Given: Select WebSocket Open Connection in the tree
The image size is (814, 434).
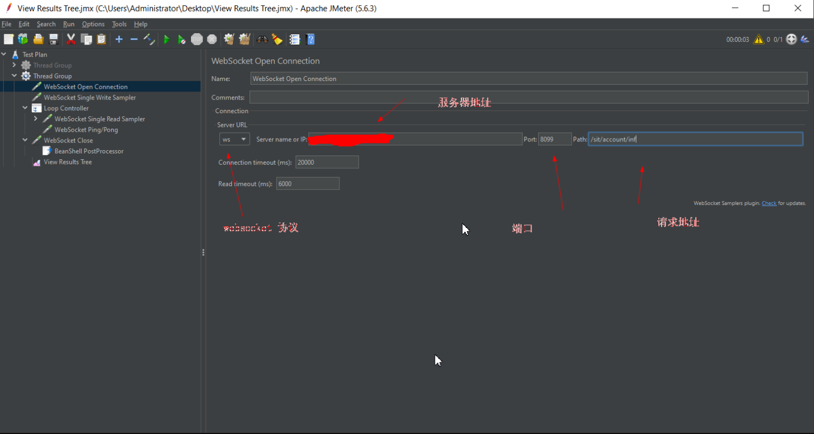Looking at the screenshot, I should (x=85, y=86).
